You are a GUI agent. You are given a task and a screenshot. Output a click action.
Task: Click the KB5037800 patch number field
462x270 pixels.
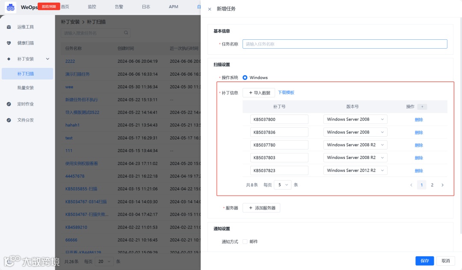279,120
